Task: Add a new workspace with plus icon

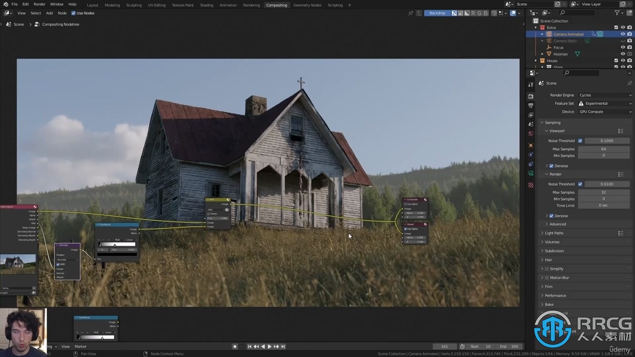Action: (349, 5)
